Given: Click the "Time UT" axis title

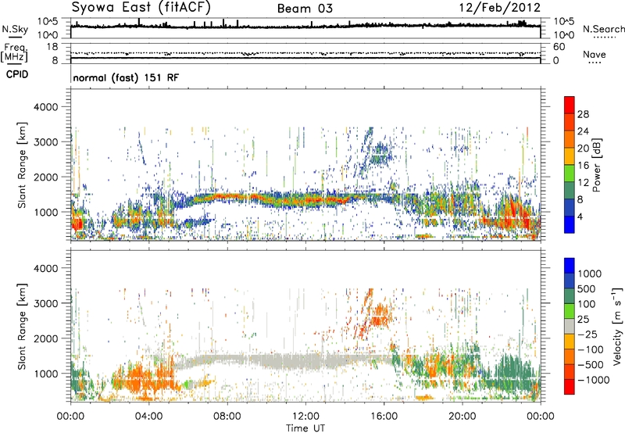Looking at the screenshot, I should tap(305, 428).
